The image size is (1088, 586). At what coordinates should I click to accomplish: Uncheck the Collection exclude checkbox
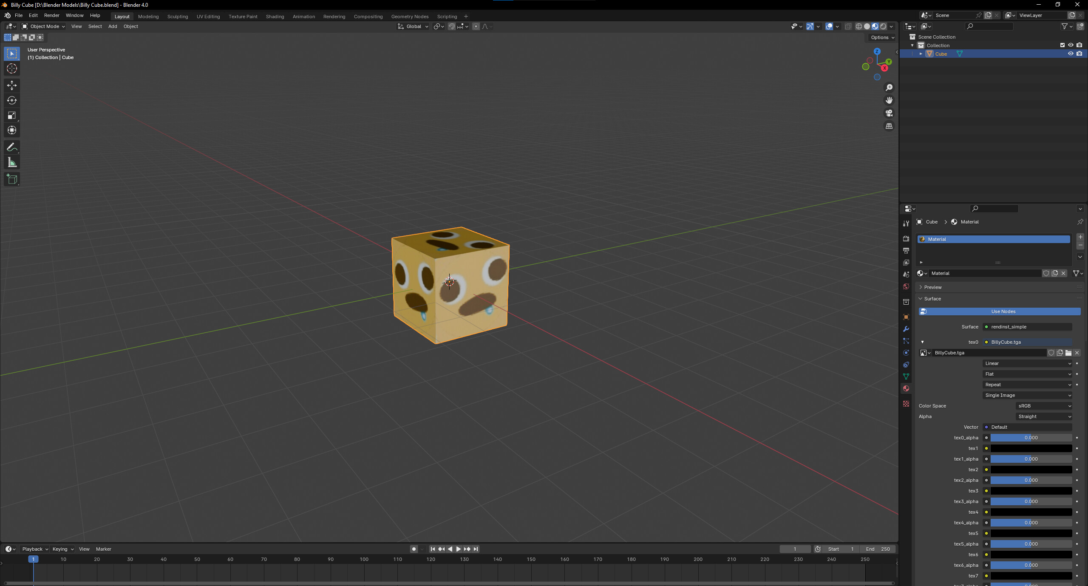[x=1062, y=45]
